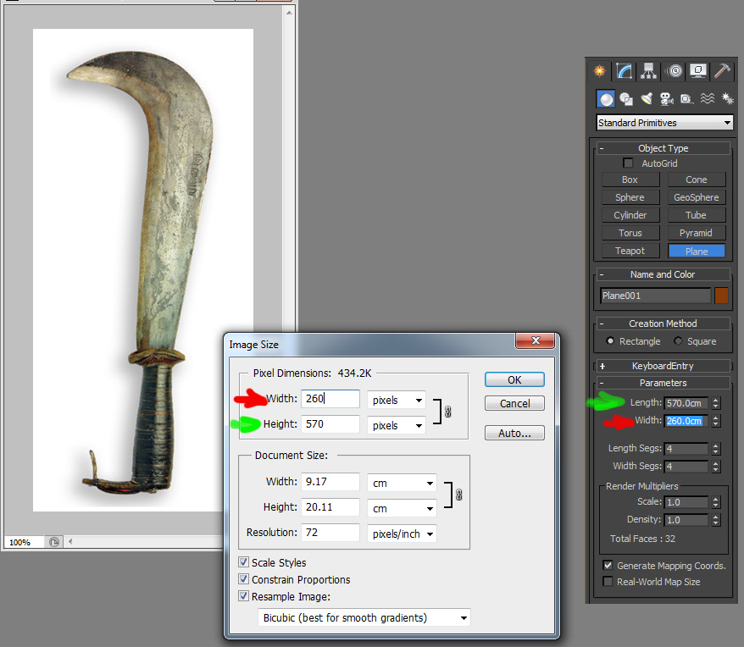This screenshot has height=647, width=744.
Task: Click the Width Segs spinner arrows
Action: tap(716, 467)
